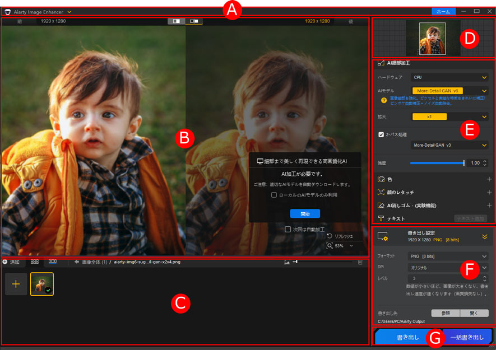
Task: Select the image thumbnail in the filmstrip
Action: click(x=41, y=284)
